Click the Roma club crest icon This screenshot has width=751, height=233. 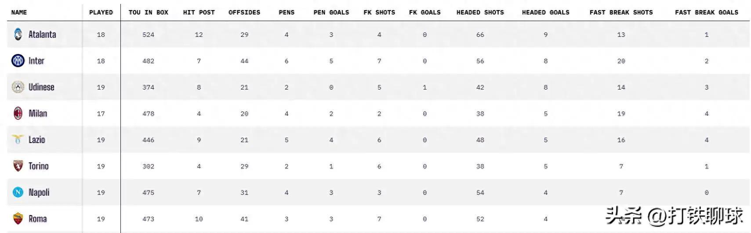18,219
